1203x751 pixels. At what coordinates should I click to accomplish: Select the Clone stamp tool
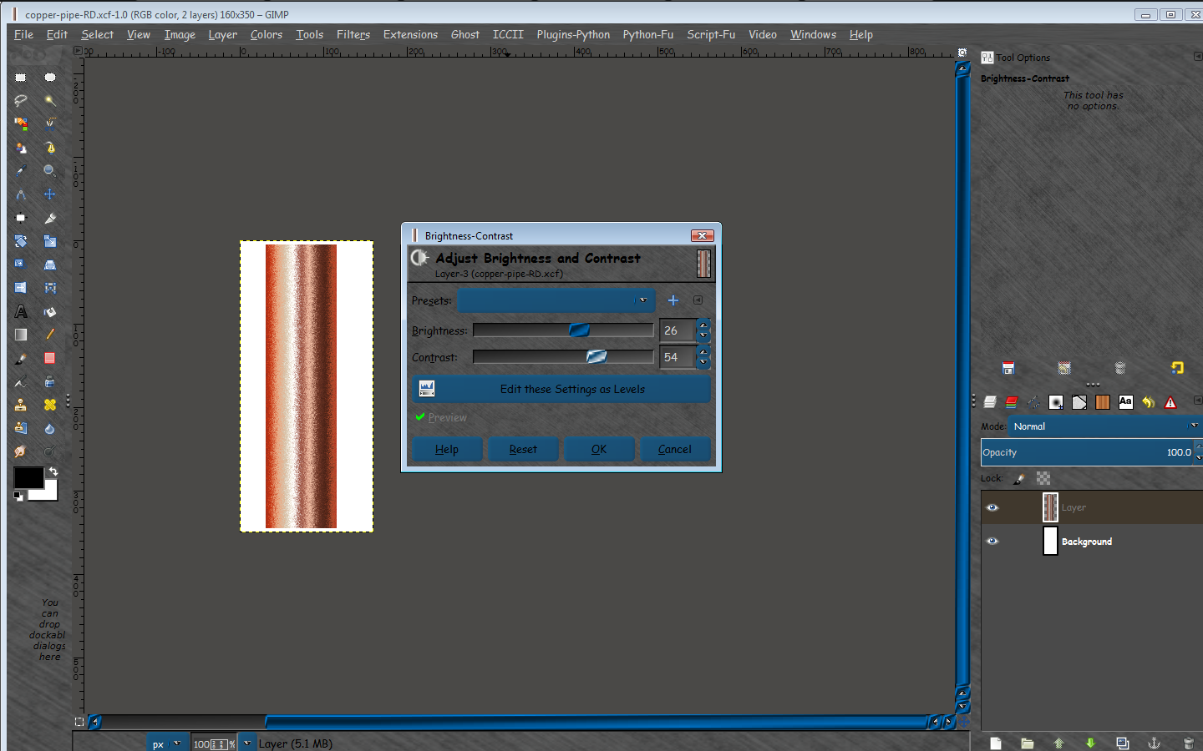click(21, 405)
